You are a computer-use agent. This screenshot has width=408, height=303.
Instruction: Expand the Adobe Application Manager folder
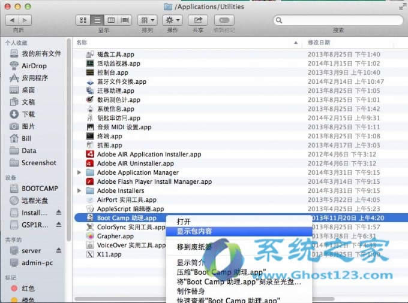[x=80, y=172]
